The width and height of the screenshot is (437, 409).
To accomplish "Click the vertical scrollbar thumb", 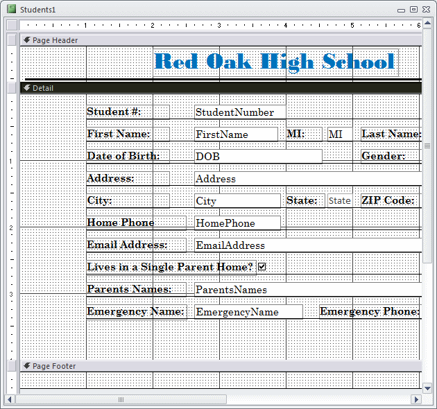I will click(x=427, y=146).
